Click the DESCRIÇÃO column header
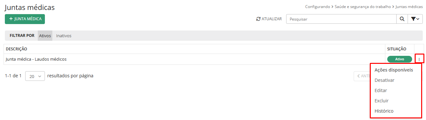The height and width of the screenshot is (120, 426). [16, 49]
